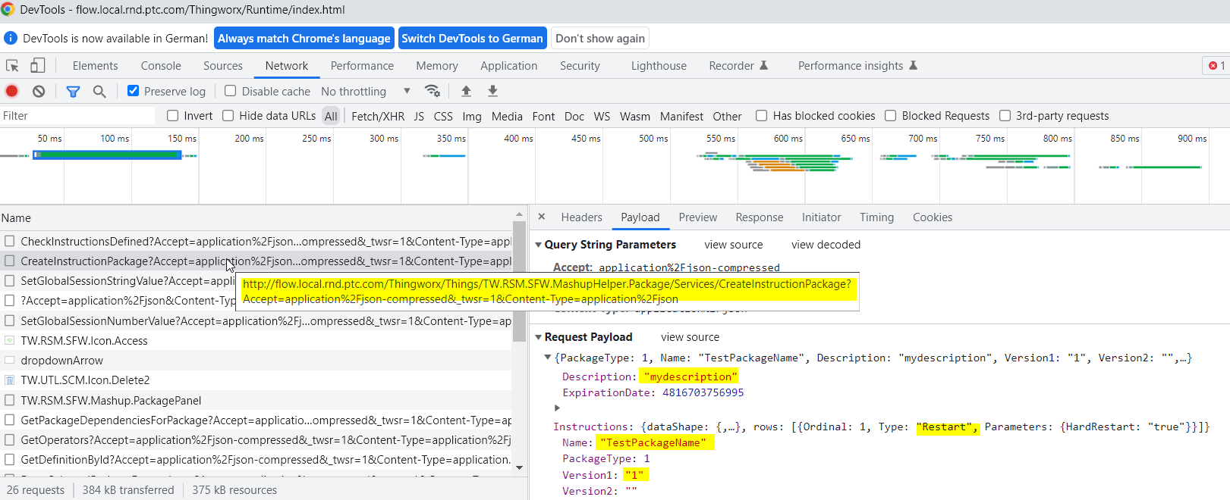The height and width of the screenshot is (500, 1230).
Task: Open network search with magnifier icon
Action: coord(99,91)
